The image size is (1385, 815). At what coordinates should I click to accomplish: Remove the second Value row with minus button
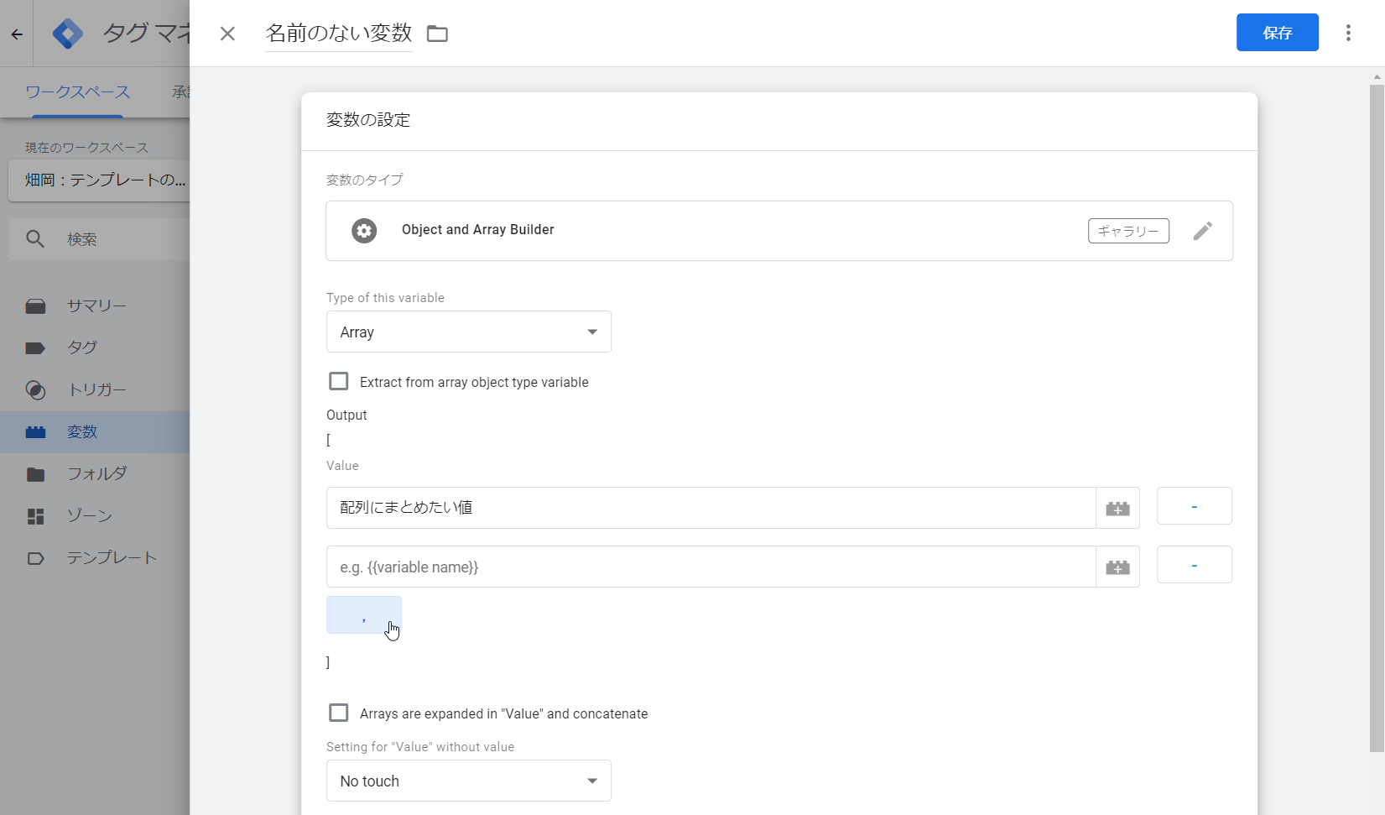[1194, 565]
